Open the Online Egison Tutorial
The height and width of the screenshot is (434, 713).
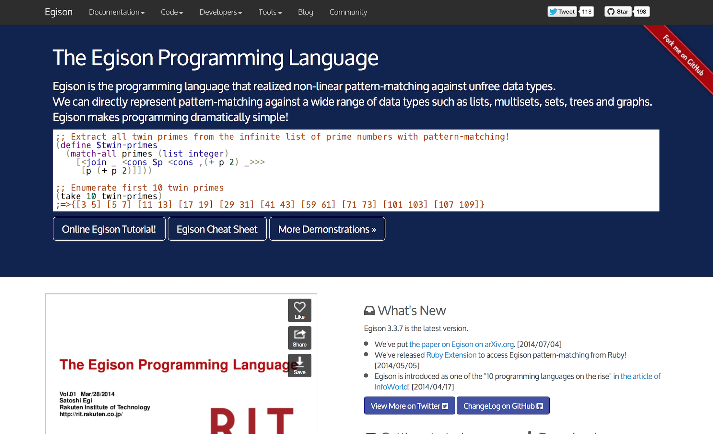(x=109, y=229)
